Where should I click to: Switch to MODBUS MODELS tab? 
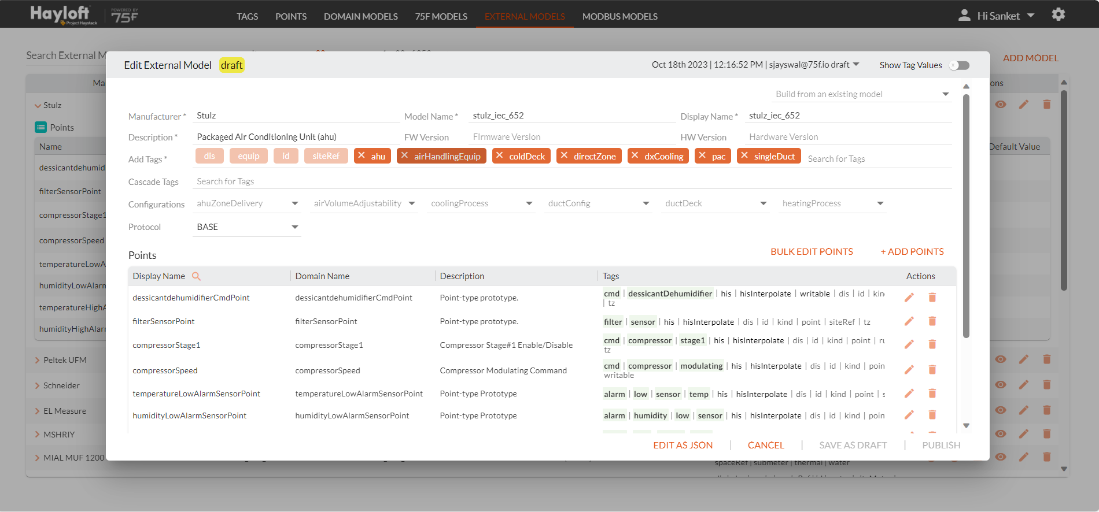coord(620,16)
